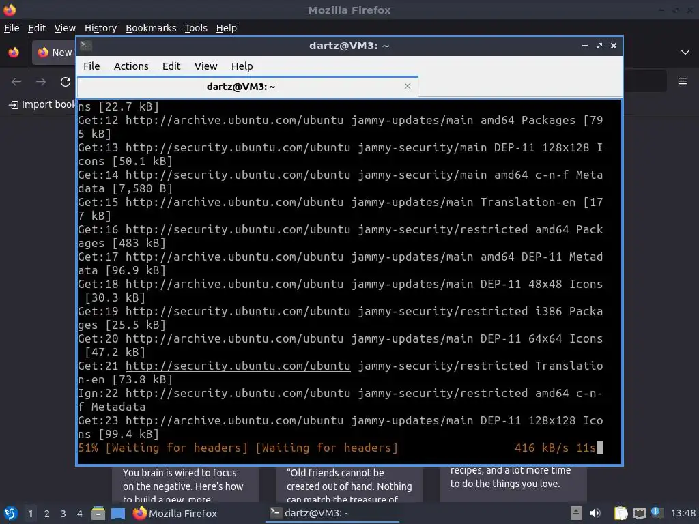This screenshot has width=699, height=524.
Task: Click the network status tray icon
Action: (639, 513)
